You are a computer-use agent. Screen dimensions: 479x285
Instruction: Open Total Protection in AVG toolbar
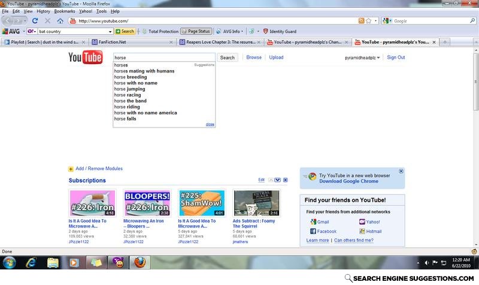point(160,31)
